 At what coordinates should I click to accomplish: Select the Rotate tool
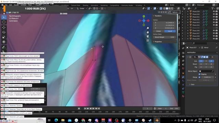4,32
